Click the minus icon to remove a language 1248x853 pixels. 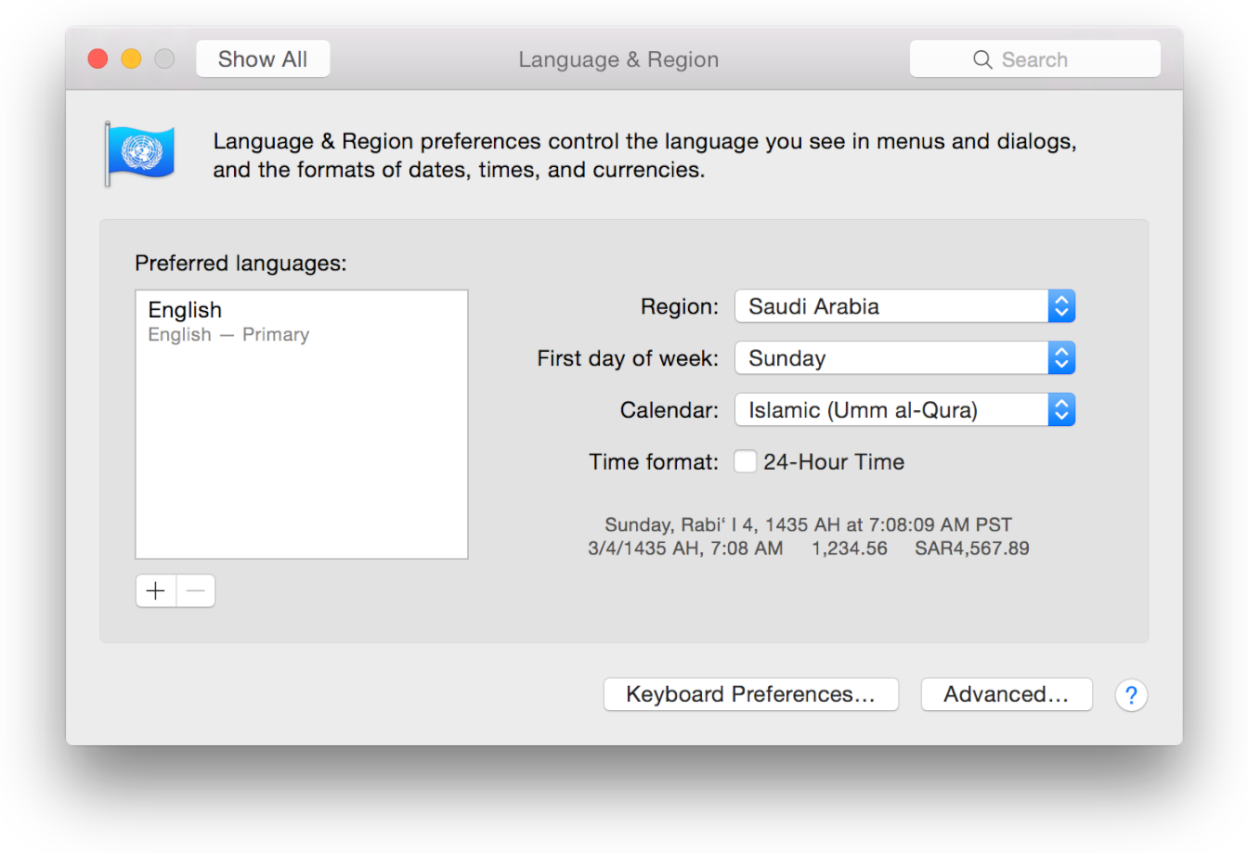pos(195,590)
